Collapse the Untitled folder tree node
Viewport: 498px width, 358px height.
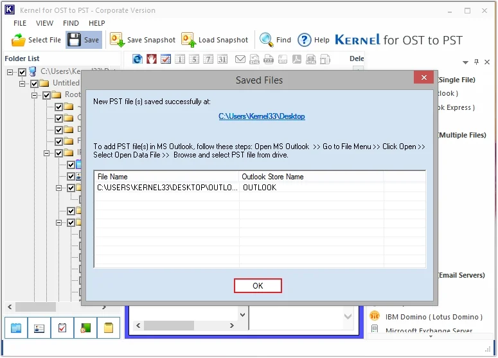pyautogui.click(x=22, y=84)
